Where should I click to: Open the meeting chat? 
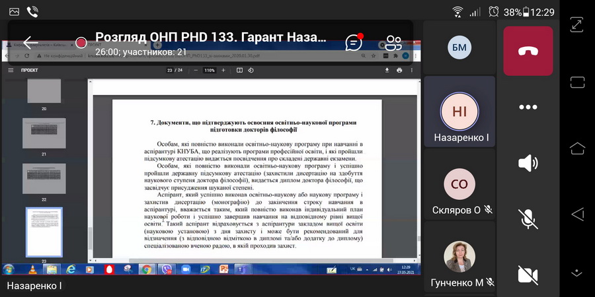pos(354,43)
